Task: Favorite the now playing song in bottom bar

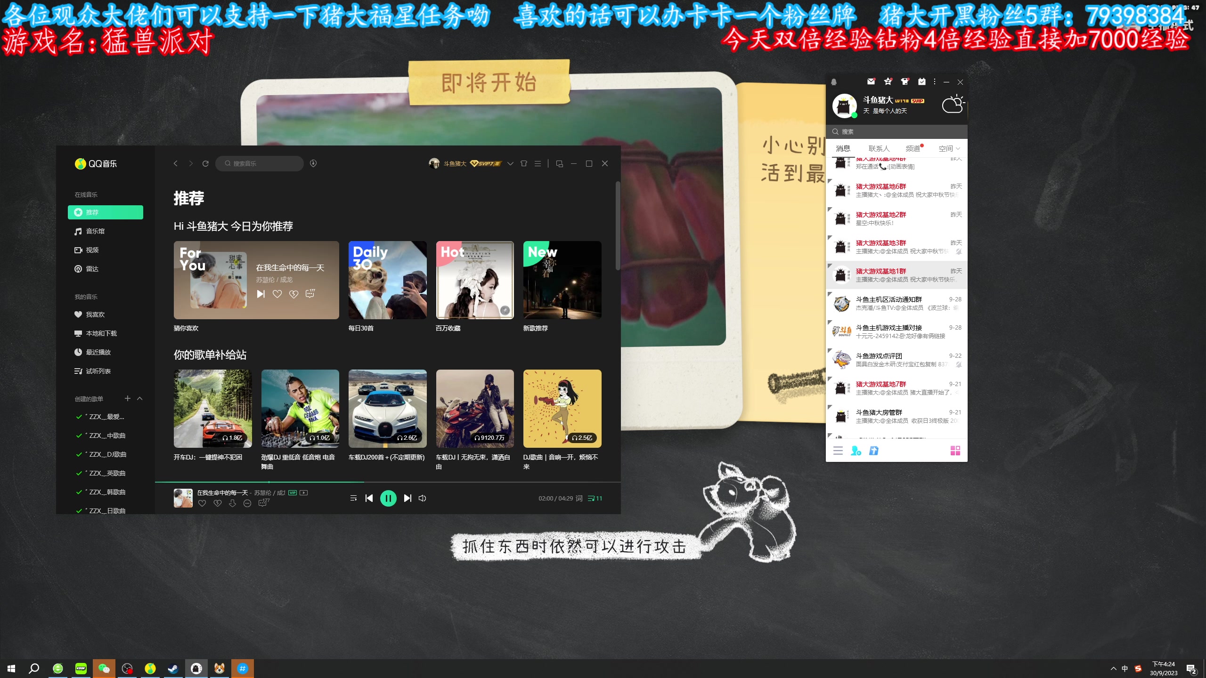Action: coord(202,503)
